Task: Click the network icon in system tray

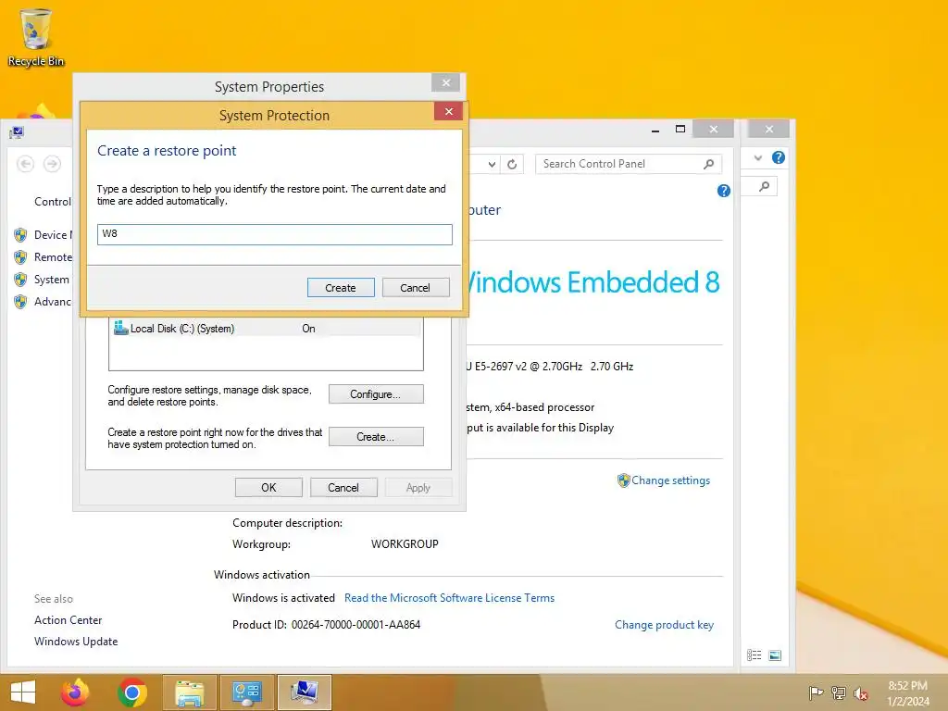Action: pos(838,692)
